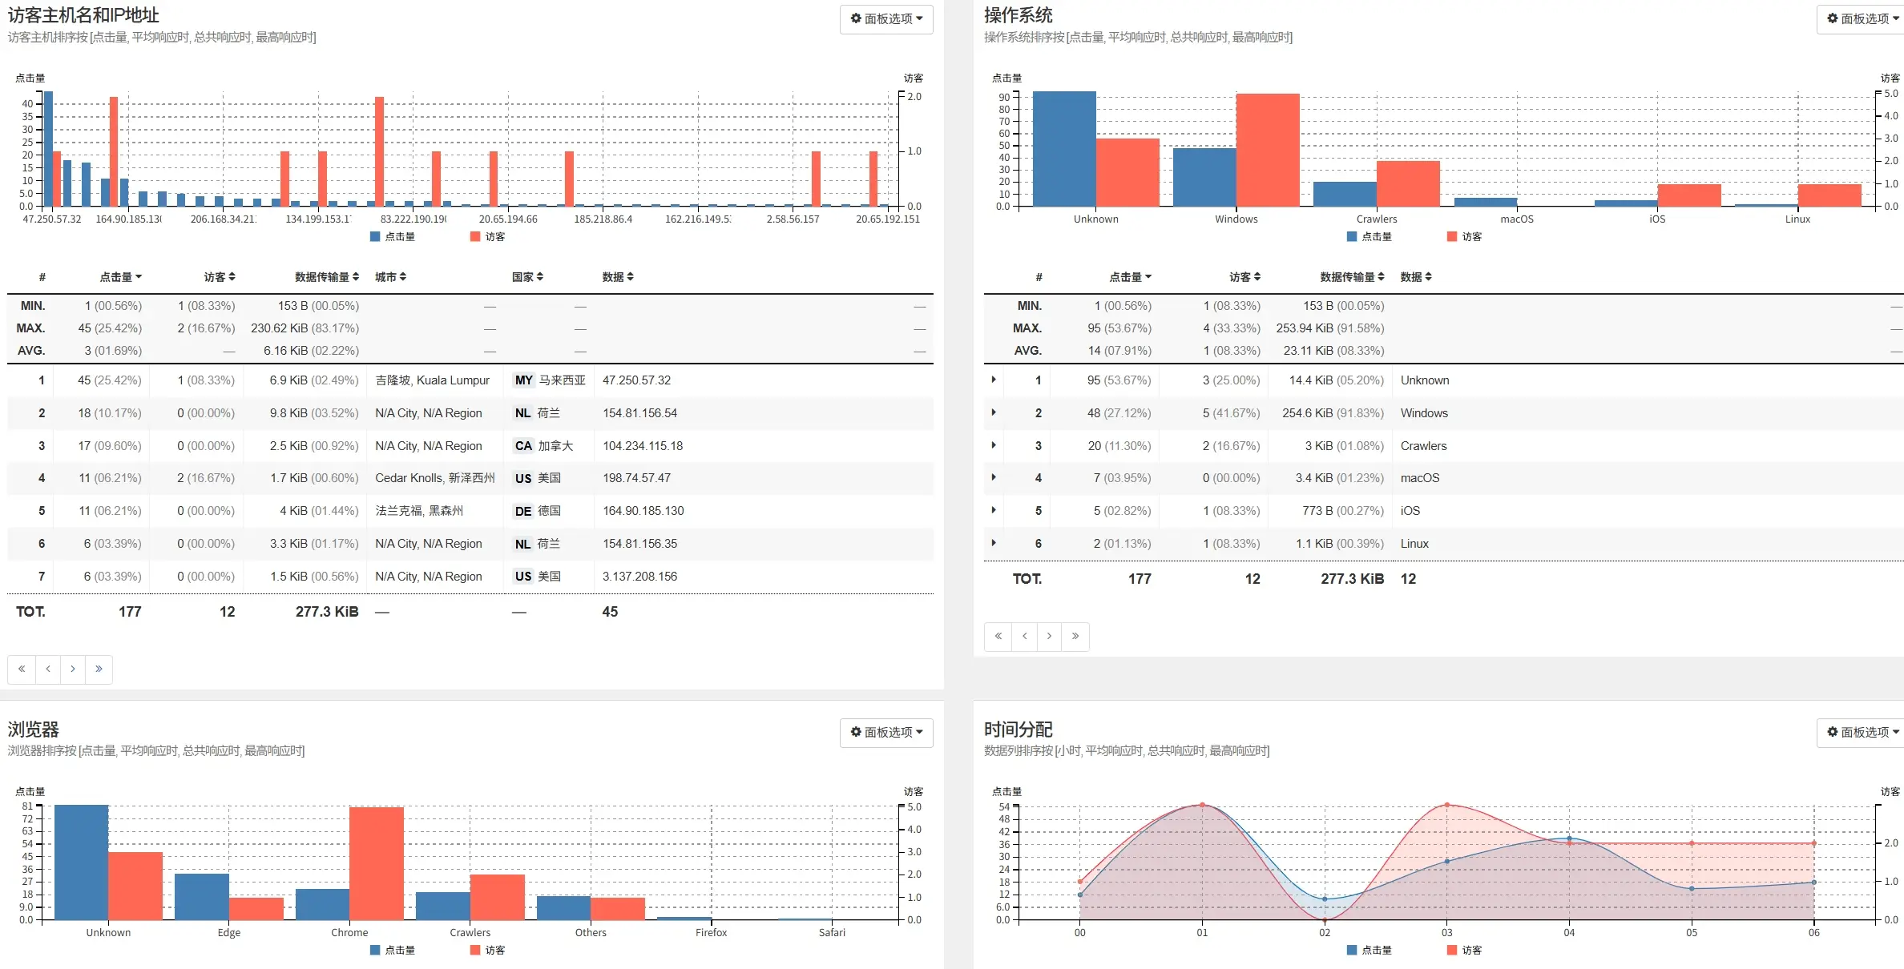Viewport: 1904px width, 969px height.
Task: Jump to first page with « icon under hostname table
Action: [22, 669]
